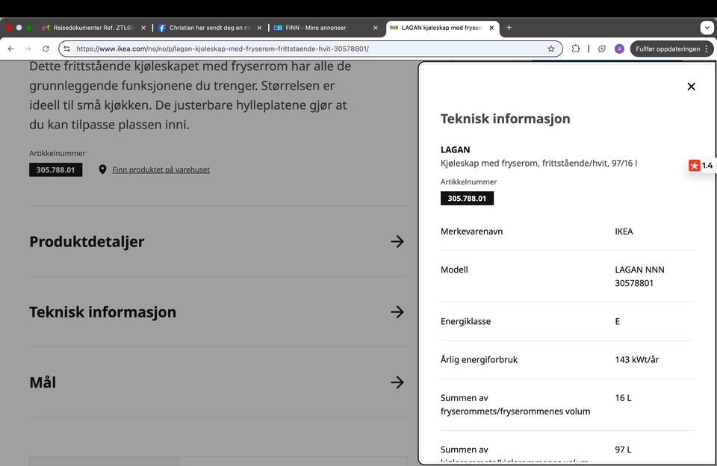Click article number badge in side panel
Screen dimensions: 717x466
(467, 199)
